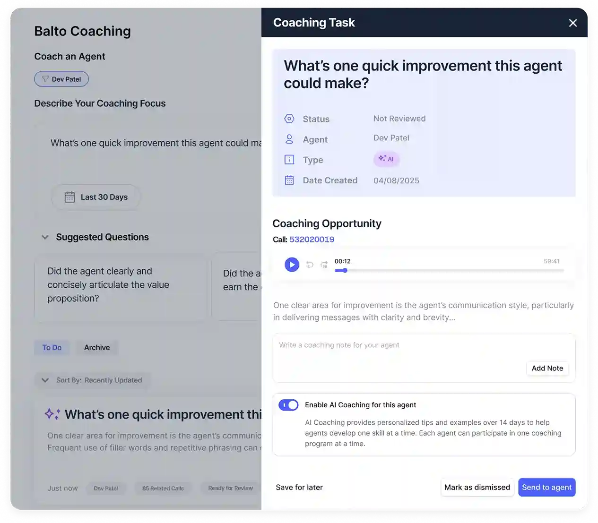Screen dimensions: 598x523
Task: Click the filter icon on Dev Patel chip
Action: [45, 79]
